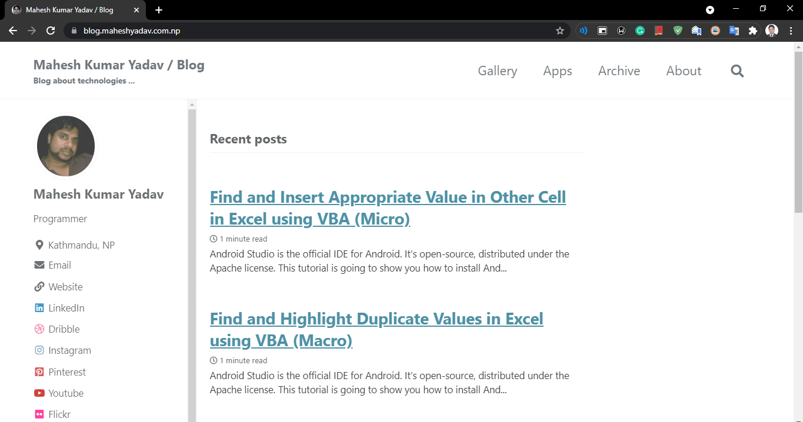Click the green shield ad blocker extension

pyautogui.click(x=678, y=31)
